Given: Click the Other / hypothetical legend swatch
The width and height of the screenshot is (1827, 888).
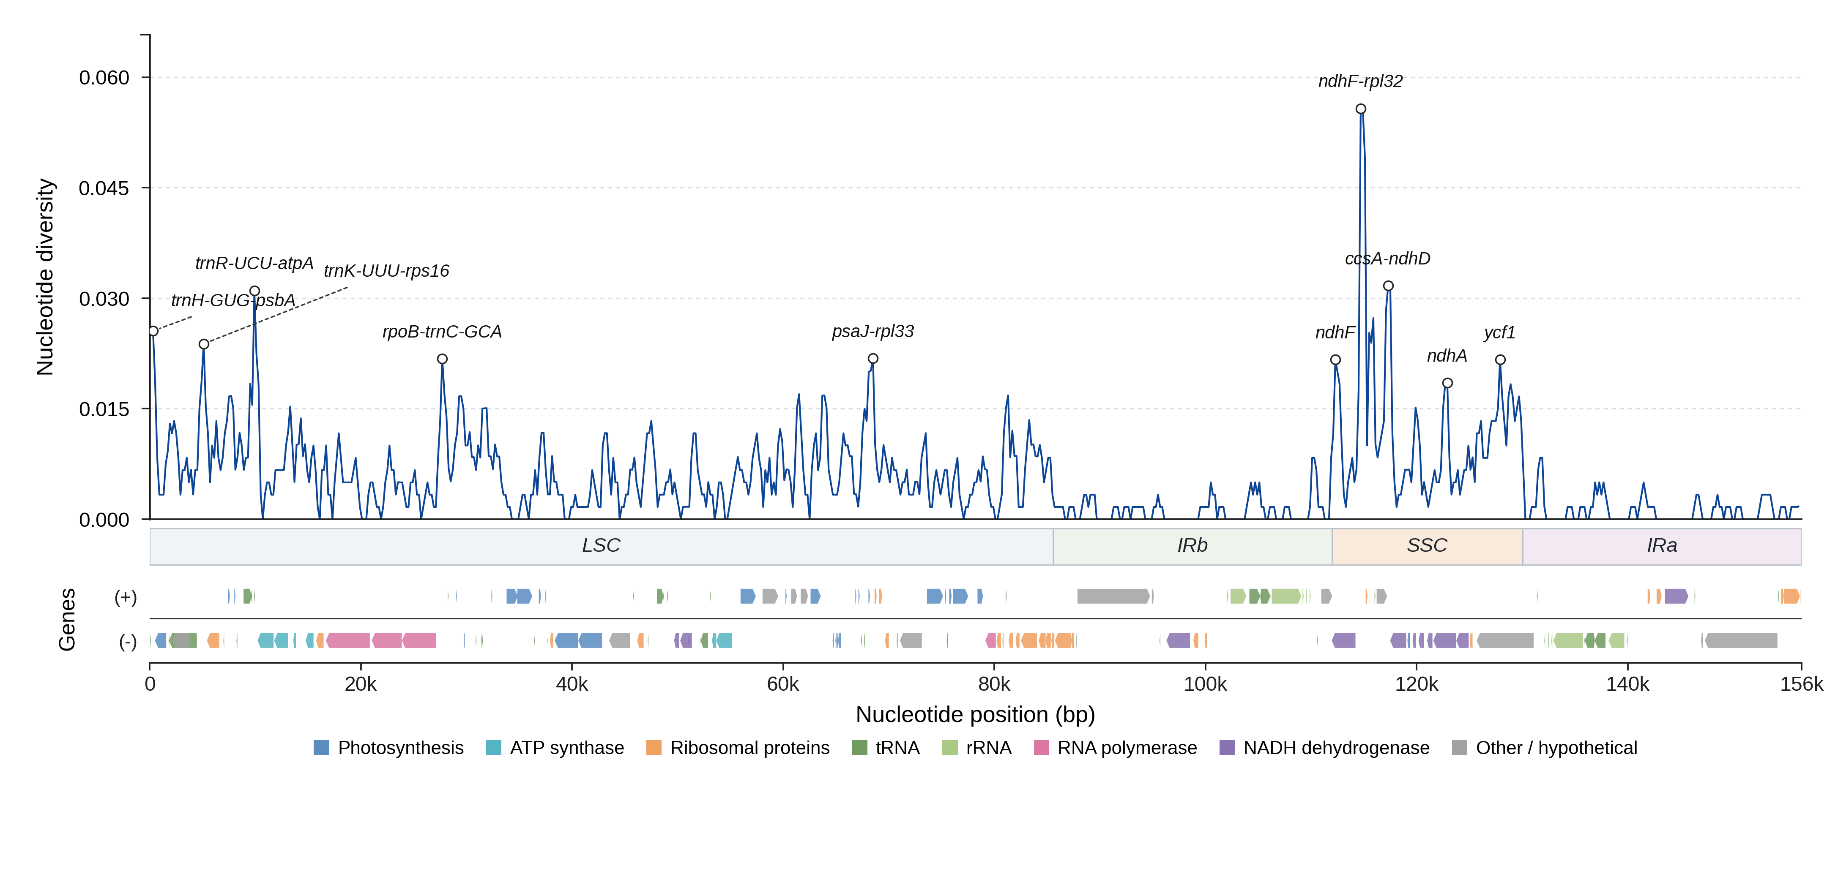Looking at the screenshot, I should coord(1460,748).
